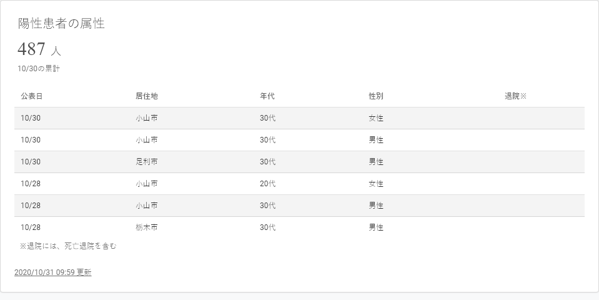
Task: Click the 20代 age cell
Action: click(267, 184)
